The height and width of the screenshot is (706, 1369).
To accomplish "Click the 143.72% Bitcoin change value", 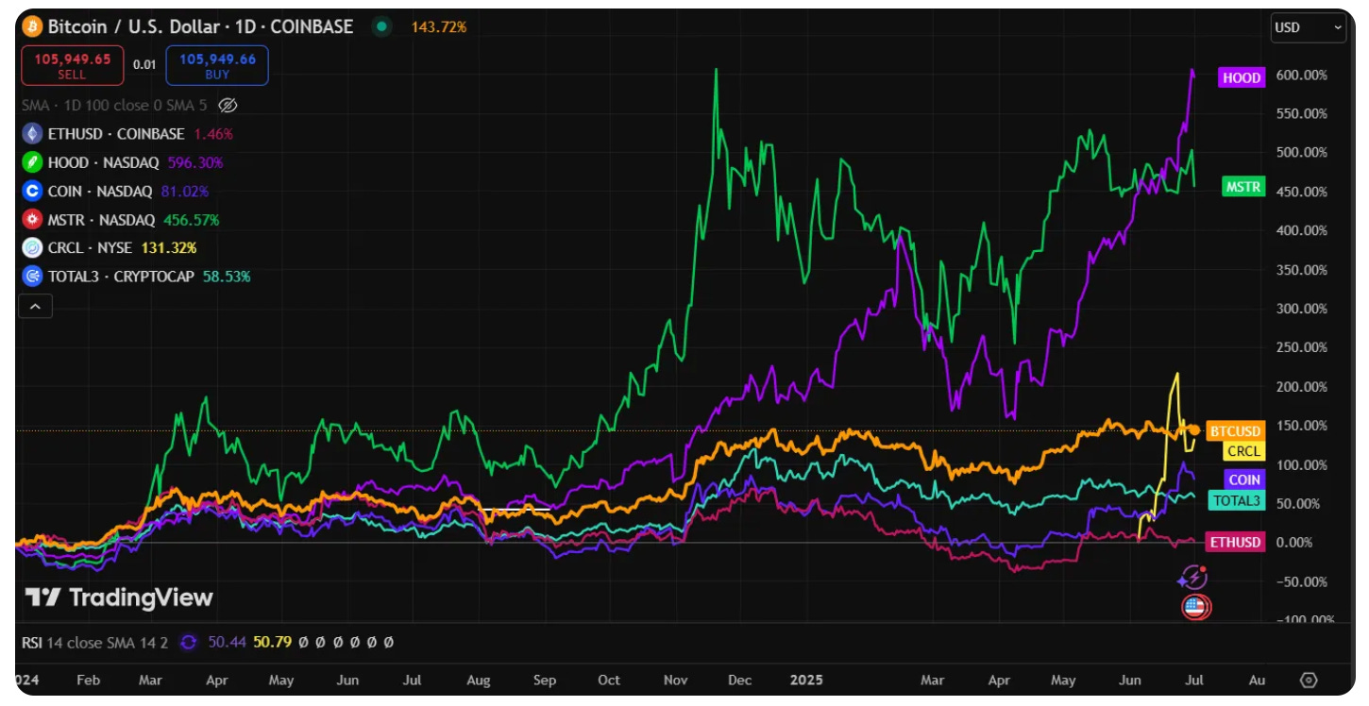I will pos(439,26).
